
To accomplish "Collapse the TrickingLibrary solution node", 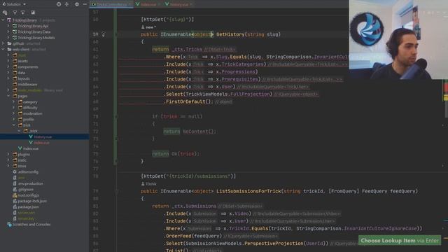I will pos(3,20).
